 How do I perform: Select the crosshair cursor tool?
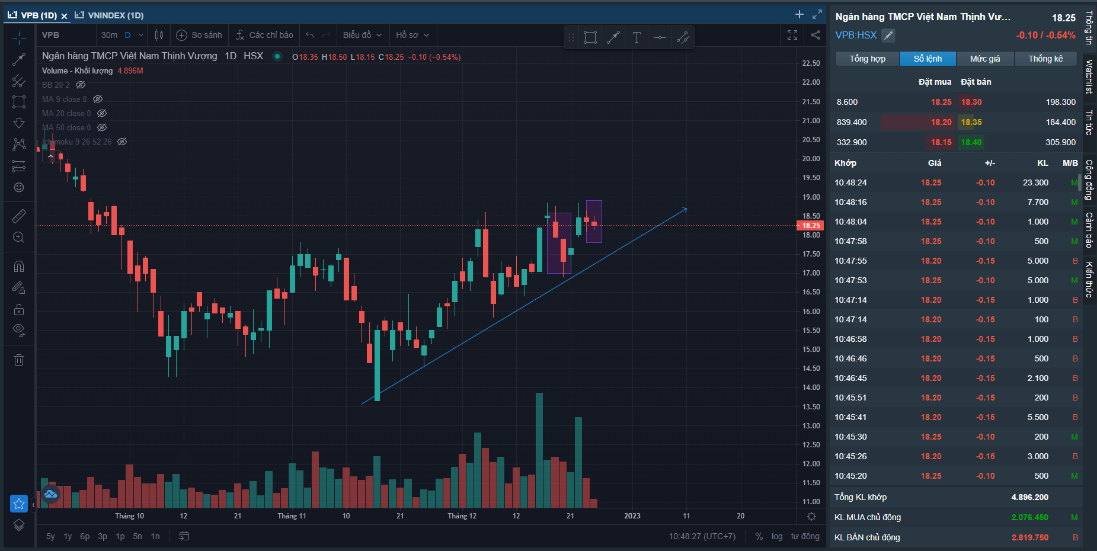pos(19,39)
